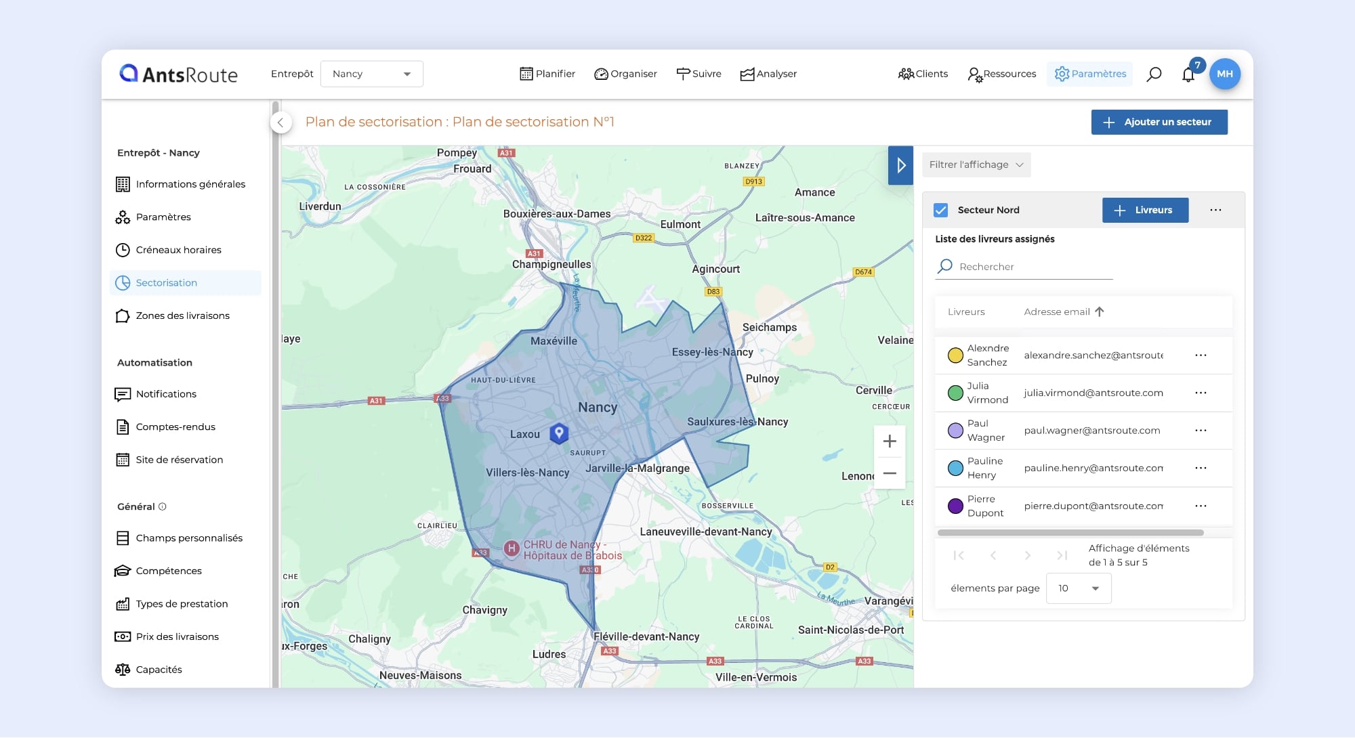Open the notifications bell icon
Screen dimensions: 1355x738
point(1188,74)
